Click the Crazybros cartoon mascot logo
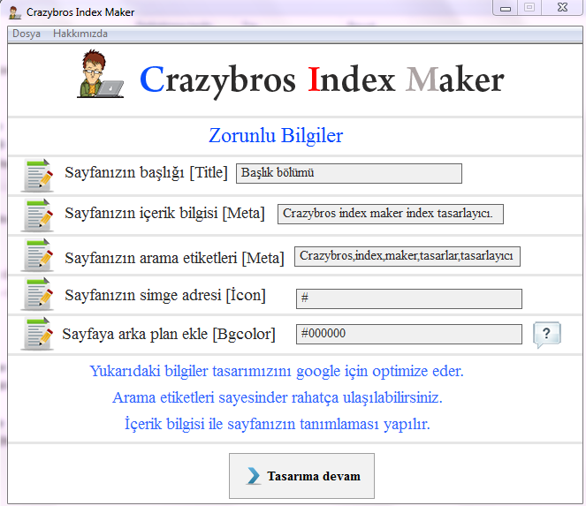Viewport: 586px width, 506px height. coord(101,74)
